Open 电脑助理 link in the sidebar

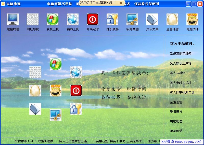(176, 121)
